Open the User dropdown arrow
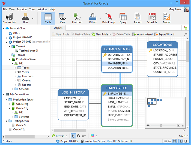The image size is (191, 145). point(33,18)
